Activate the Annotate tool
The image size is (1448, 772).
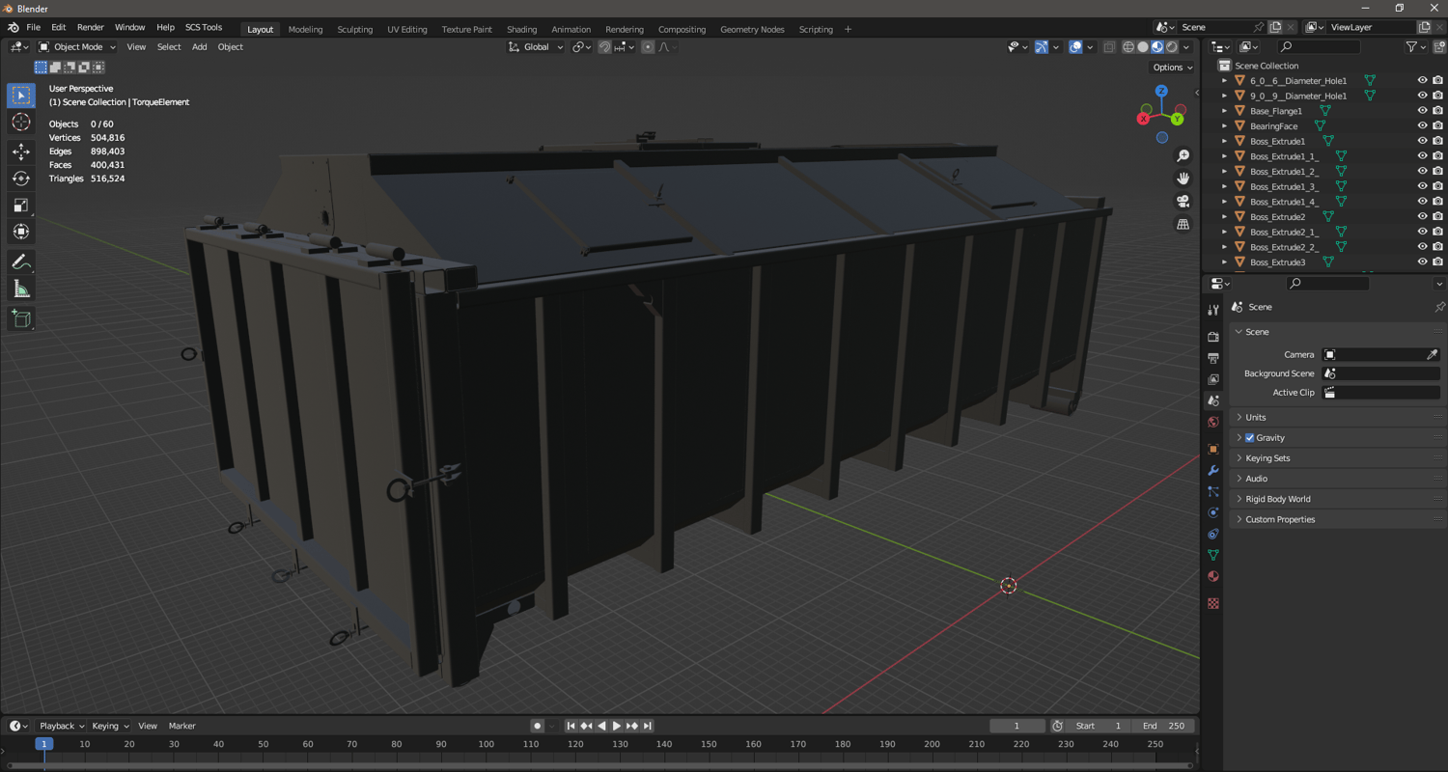pos(21,262)
